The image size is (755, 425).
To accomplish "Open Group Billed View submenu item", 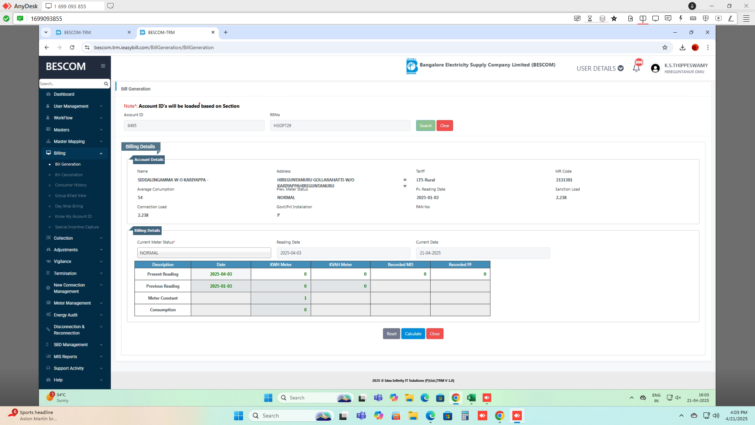I will click(x=70, y=196).
